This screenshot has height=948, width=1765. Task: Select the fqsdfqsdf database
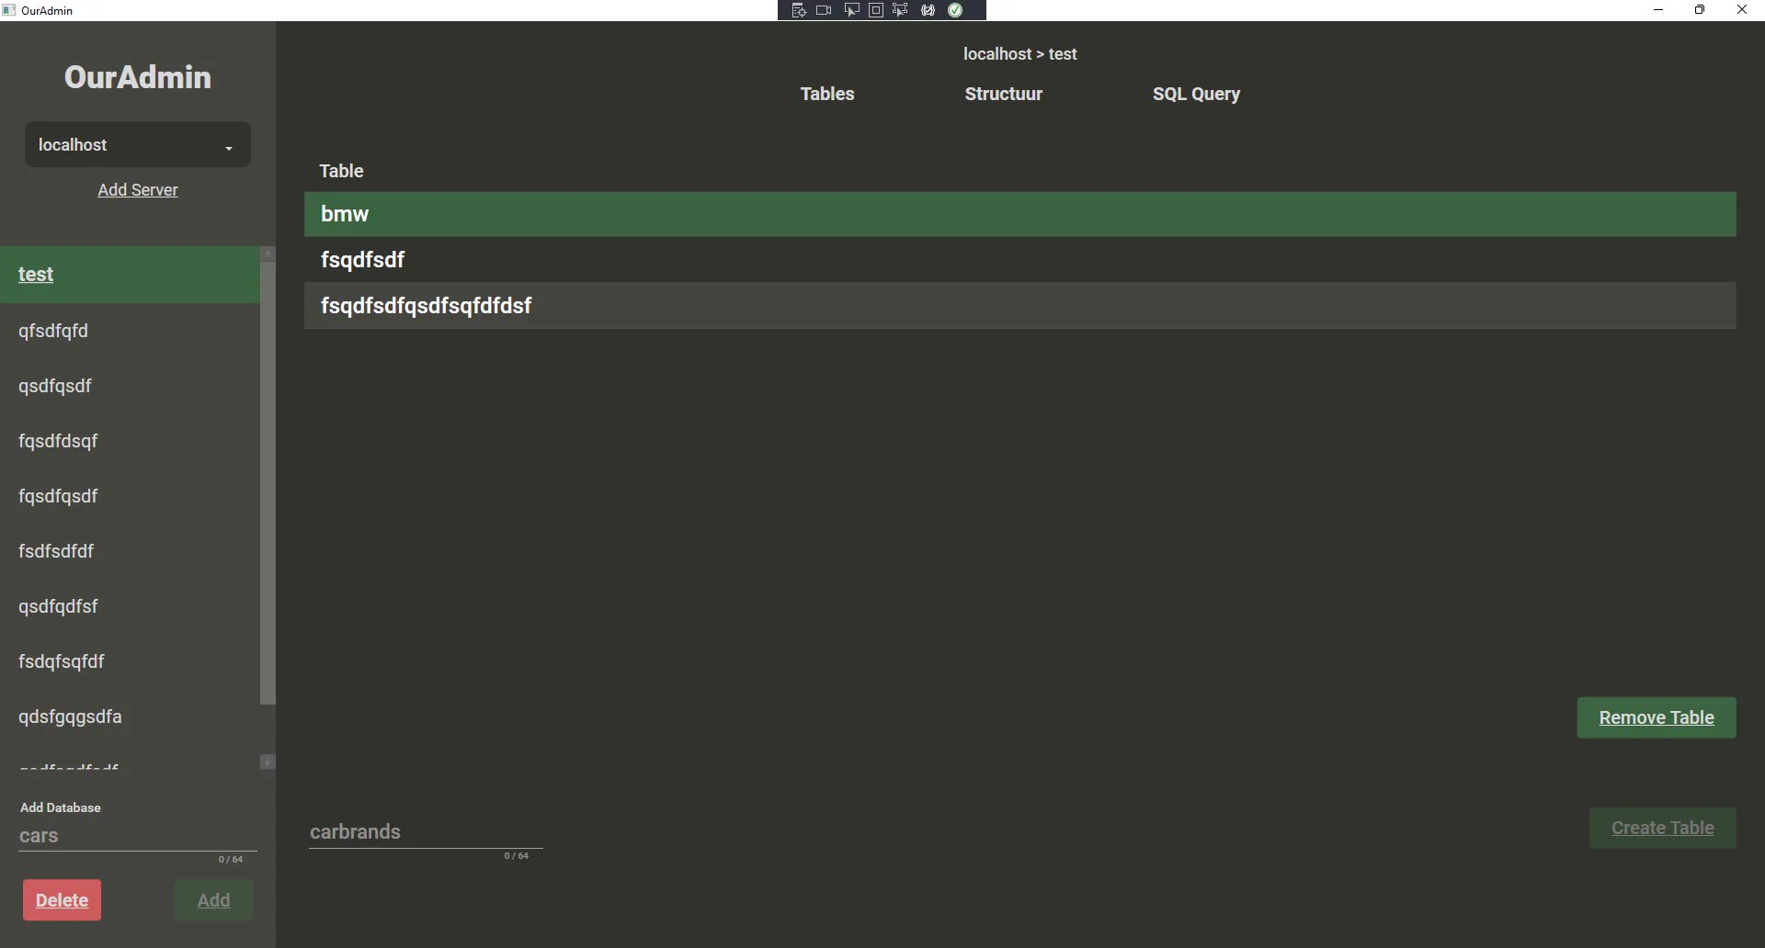130,496
